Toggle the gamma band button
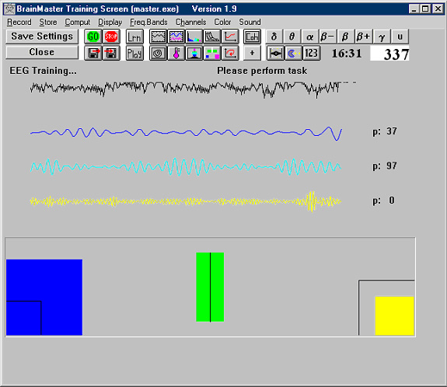This screenshot has height=387, width=447. (x=382, y=37)
